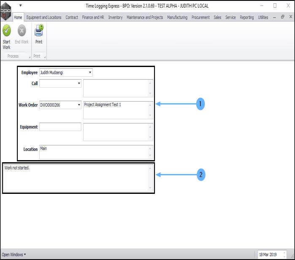
Task: Open the Work Order dropdown arrow
Action: (x=79, y=105)
